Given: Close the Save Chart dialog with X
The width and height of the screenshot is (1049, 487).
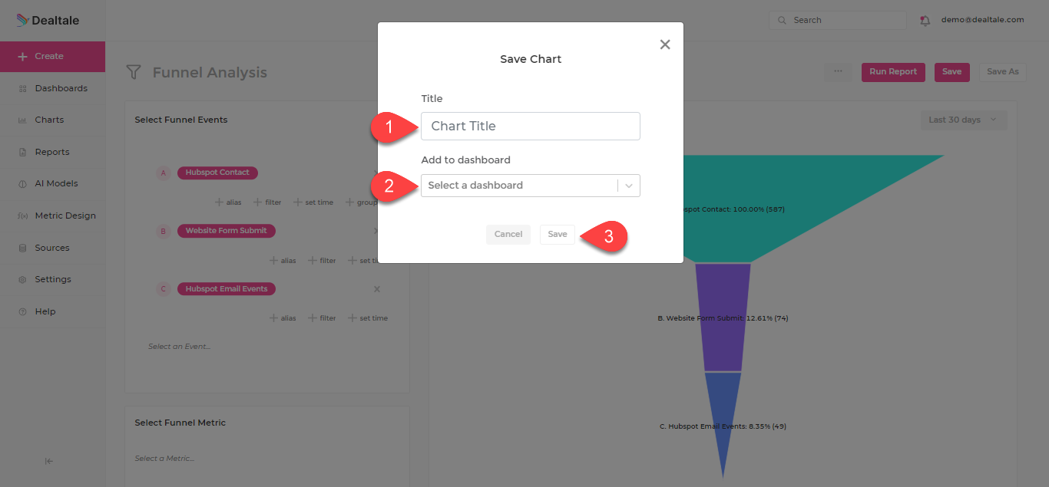Looking at the screenshot, I should click(665, 44).
